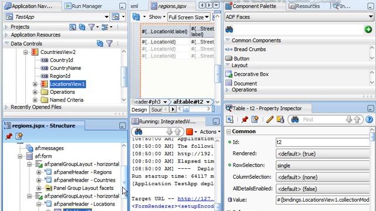Click the refresh icon in regions.jspx editor toolbar

136,17
